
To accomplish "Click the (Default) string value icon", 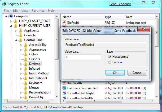I will (x=64, y=23).
